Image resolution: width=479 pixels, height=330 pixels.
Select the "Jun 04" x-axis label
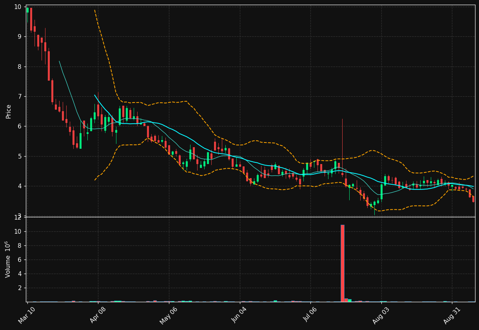point(239,316)
